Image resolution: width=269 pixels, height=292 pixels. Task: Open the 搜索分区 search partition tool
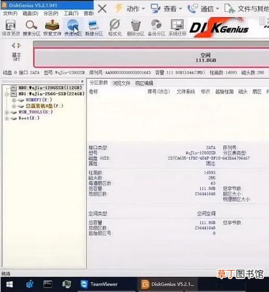[x=31, y=28]
